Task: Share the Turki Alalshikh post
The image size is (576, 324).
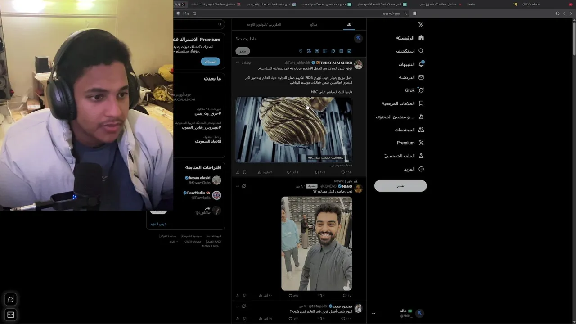Action: 238,172
